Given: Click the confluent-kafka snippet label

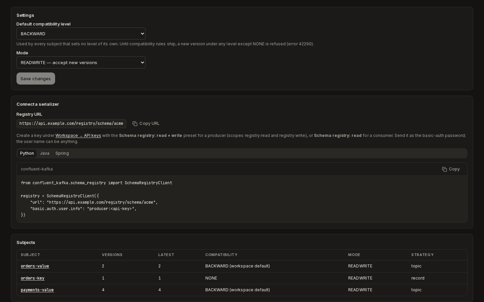Looking at the screenshot, I should click(37, 169).
